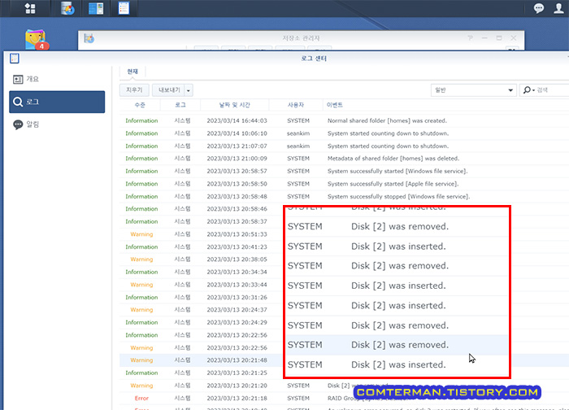Select the 'stopped [Windows file service]' log row
The image size is (569, 410).
click(x=344, y=197)
